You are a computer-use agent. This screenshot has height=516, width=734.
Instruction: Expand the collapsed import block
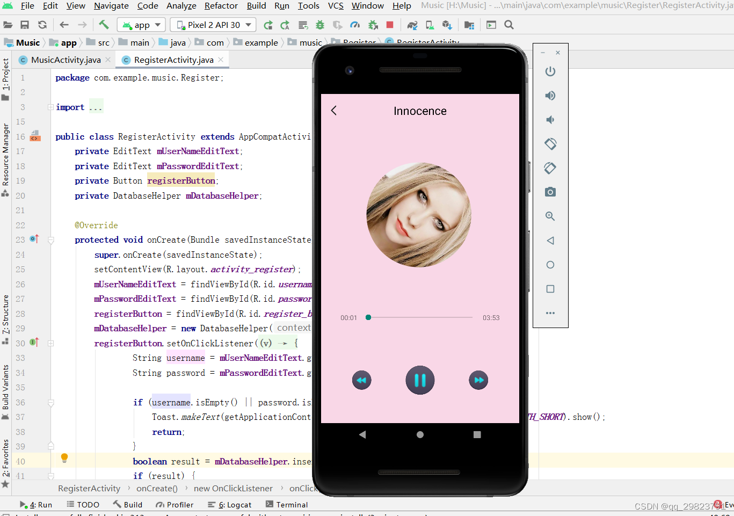coord(50,107)
